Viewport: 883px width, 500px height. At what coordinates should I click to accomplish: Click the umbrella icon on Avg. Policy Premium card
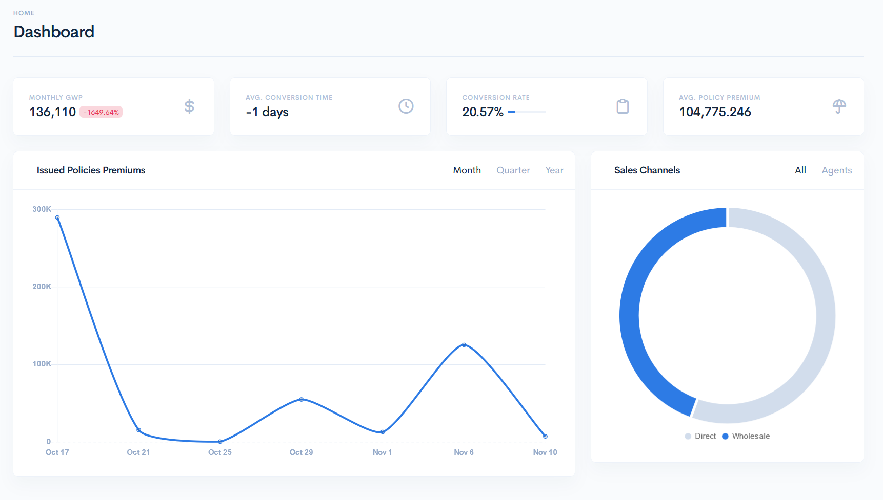point(839,106)
